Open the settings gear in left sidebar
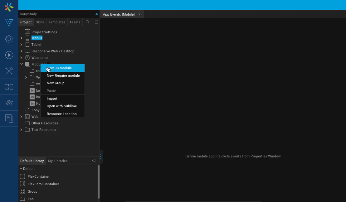The image size is (346, 202). point(9,39)
